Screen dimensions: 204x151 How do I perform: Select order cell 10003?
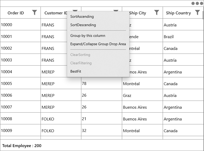pyautogui.click(x=20, y=60)
